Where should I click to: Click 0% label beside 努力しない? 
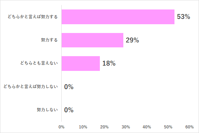[69, 110]
